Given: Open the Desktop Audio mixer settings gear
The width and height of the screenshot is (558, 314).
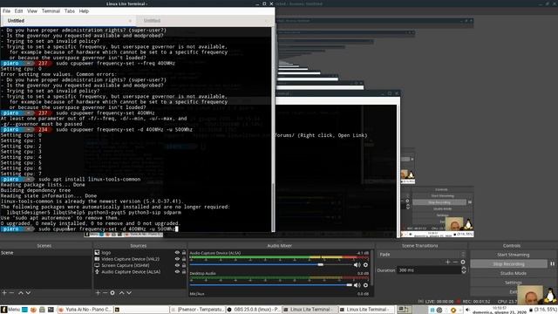Looking at the screenshot, I should coord(365,285).
